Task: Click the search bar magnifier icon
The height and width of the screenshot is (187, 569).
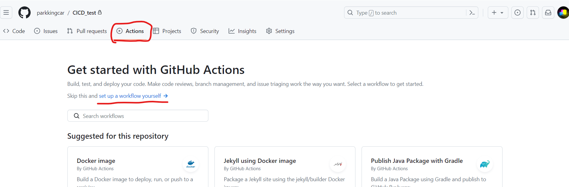Action: (x=350, y=13)
